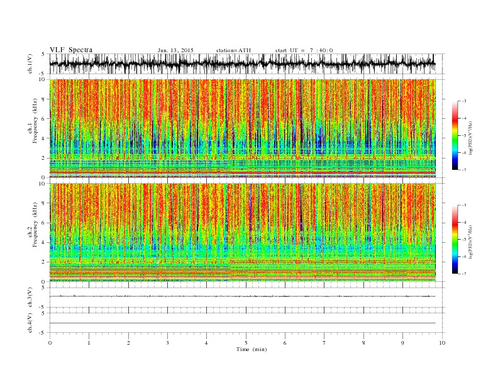Image resolution: width=498 pixels, height=385 pixels.
Task: Click the "VLF Spectra" plot title
Action: pyautogui.click(x=71, y=50)
